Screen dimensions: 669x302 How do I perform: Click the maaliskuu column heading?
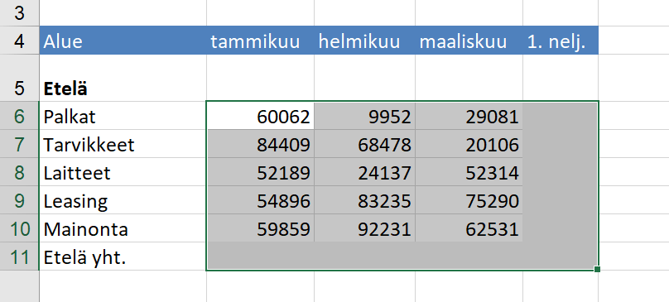[469, 40]
